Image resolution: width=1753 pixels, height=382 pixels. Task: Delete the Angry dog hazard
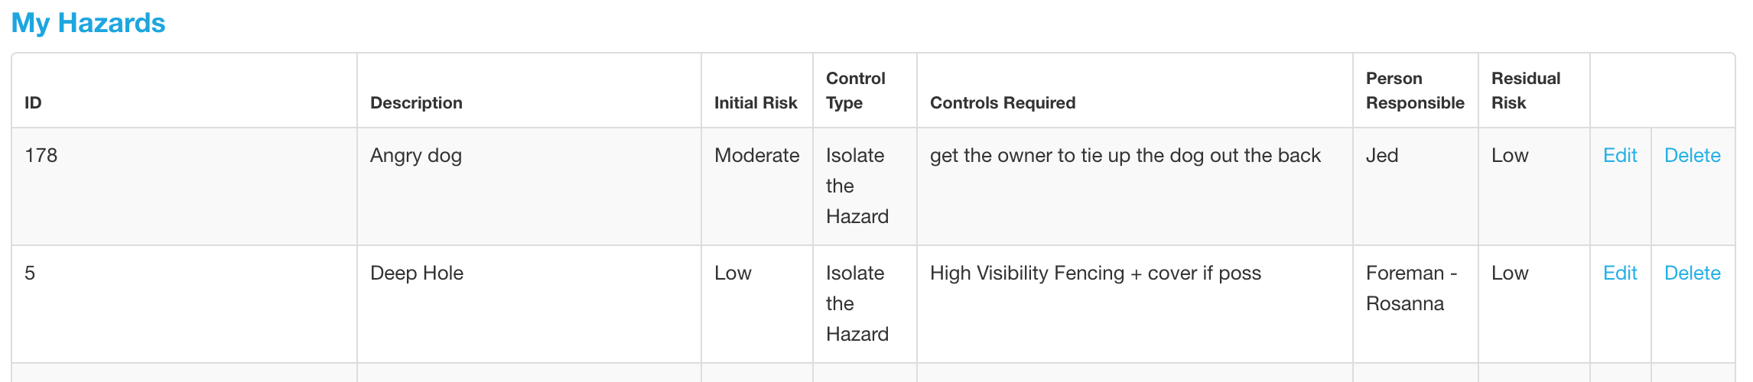pos(1693,156)
